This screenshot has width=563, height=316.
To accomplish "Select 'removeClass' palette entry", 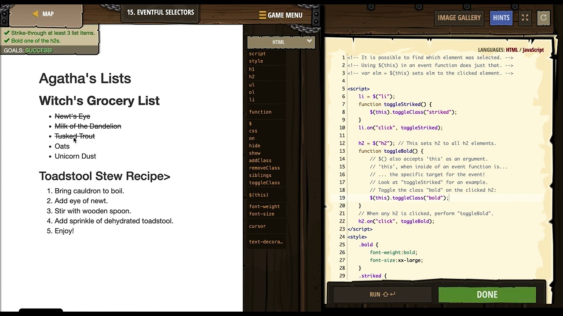I will click(x=264, y=168).
